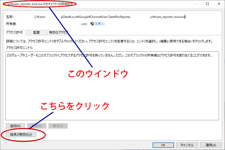225x150 pixels.
Task: Click the 追加(D) button
Action: (x=15, y=126)
